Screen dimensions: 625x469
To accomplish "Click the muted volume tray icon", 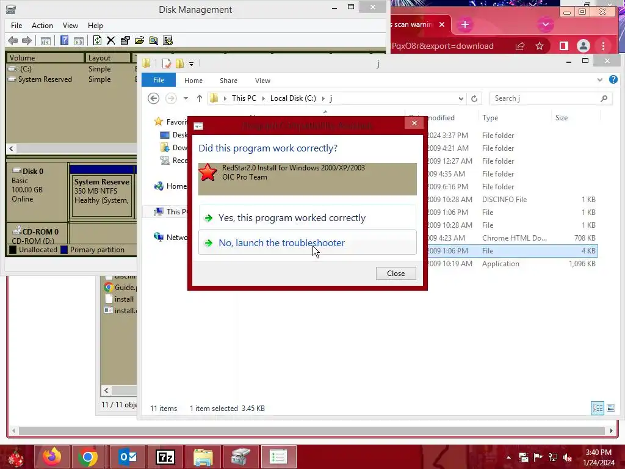I will pos(567,457).
